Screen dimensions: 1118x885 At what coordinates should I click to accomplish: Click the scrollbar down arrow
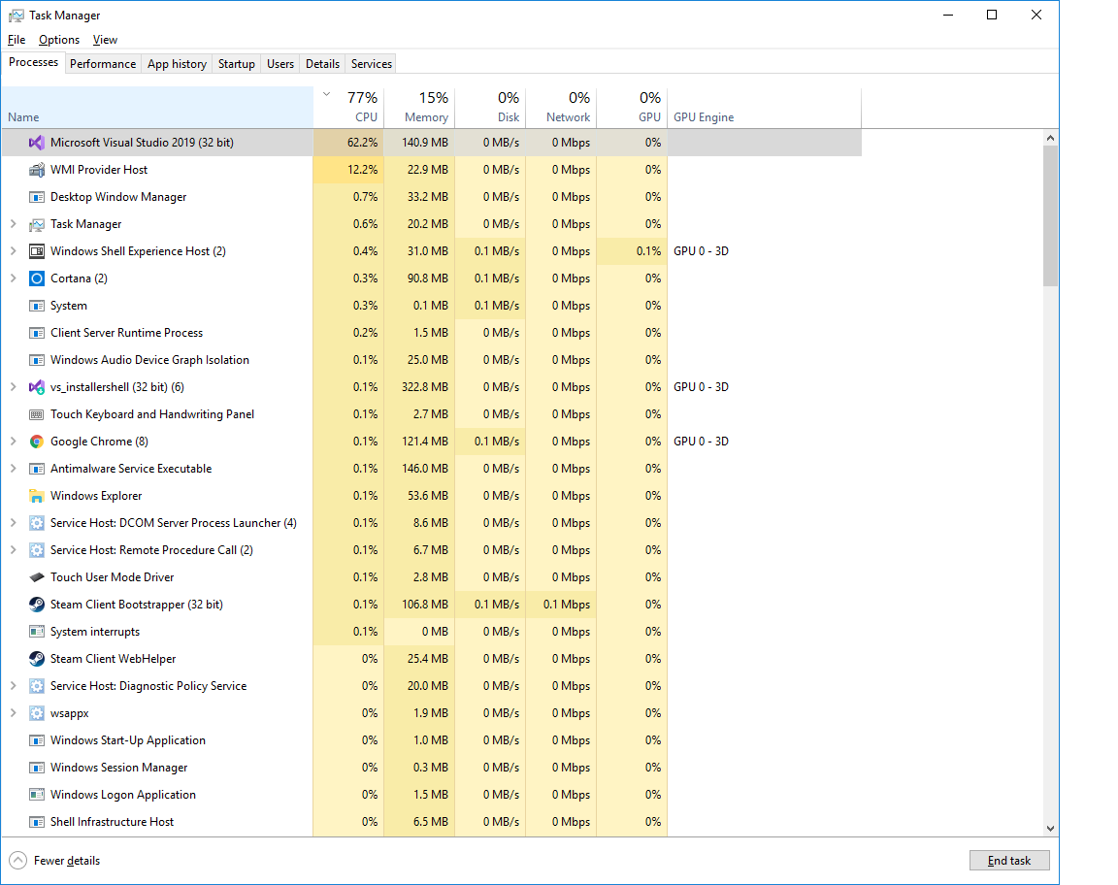[x=1049, y=828]
